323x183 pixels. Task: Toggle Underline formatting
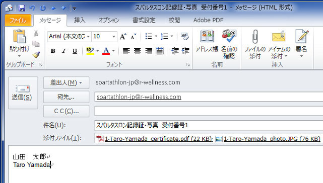pyautogui.click(x=75, y=51)
